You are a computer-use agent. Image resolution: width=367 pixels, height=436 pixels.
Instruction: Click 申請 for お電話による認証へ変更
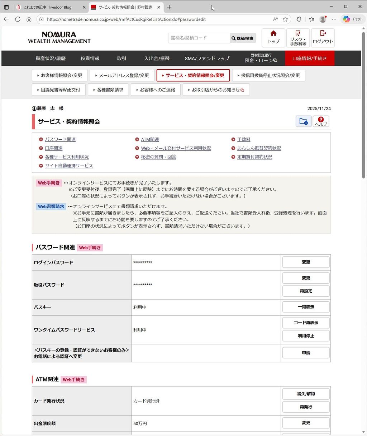point(306,353)
